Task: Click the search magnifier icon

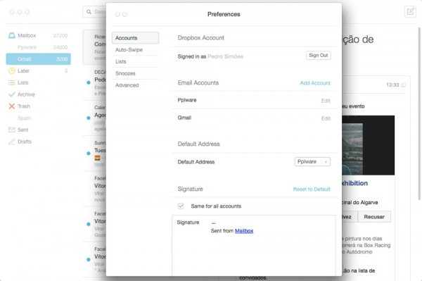Action: click(x=89, y=12)
